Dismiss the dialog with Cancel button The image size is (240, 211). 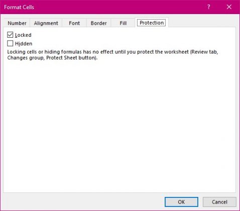219,202
